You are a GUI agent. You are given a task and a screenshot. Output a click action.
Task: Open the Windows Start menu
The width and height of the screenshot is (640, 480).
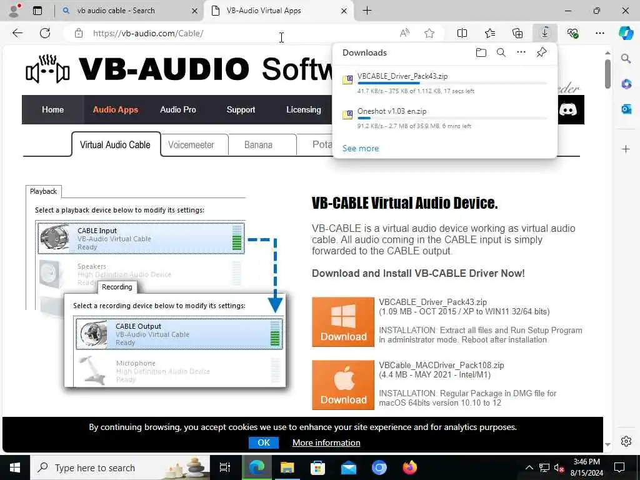[15, 467]
